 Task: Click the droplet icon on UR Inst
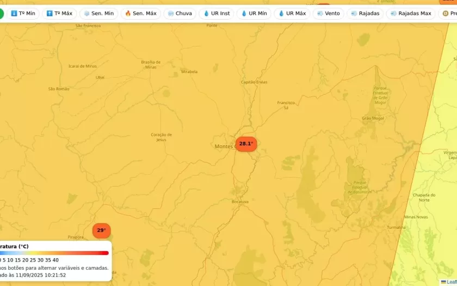pyautogui.click(x=206, y=14)
